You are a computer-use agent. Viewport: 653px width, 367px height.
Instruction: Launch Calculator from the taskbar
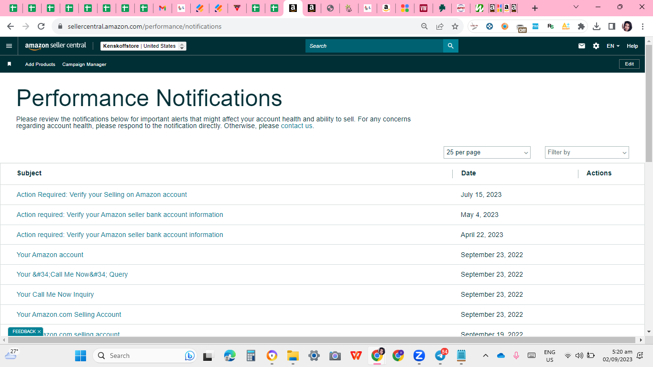pyautogui.click(x=251, y=356)
